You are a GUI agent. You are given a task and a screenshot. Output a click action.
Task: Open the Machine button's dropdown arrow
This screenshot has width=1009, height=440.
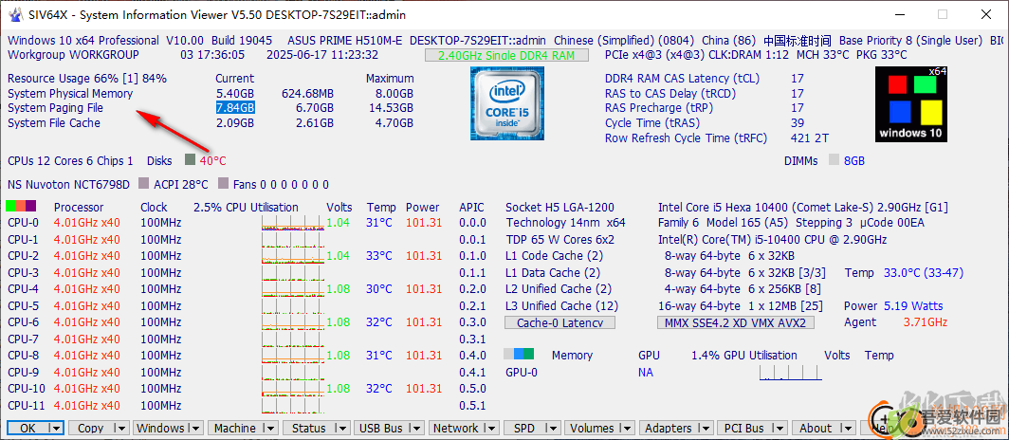[269, 429]
